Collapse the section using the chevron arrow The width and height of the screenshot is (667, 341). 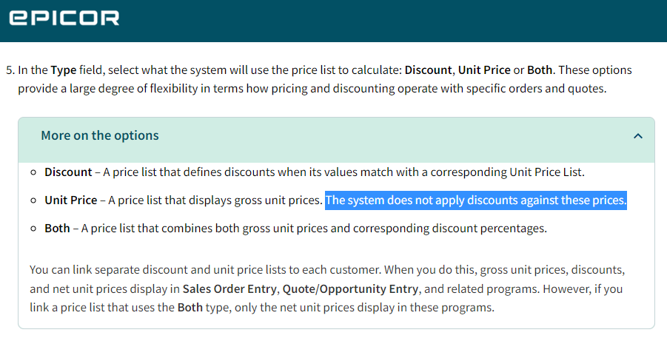point(638,136)
